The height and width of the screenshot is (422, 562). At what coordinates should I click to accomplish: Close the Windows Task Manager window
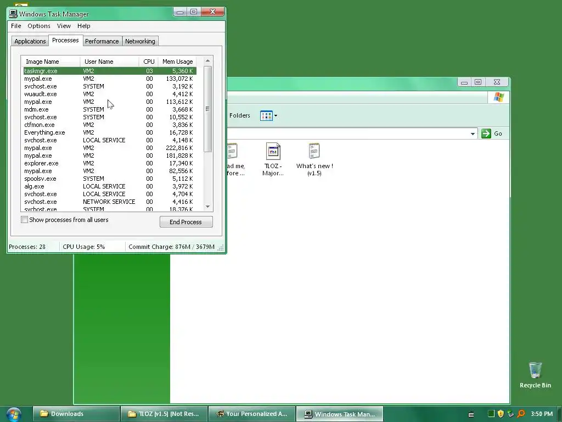pos(212,12)
